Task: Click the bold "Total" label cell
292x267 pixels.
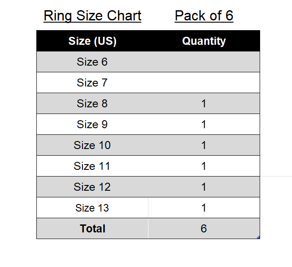Action: (93, 229)
